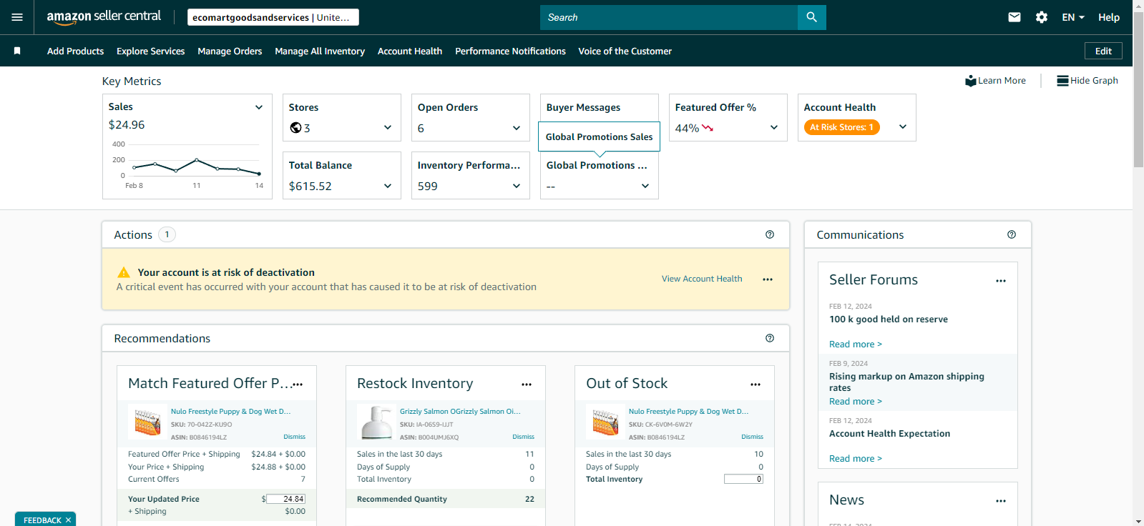Open help icon for Communications panel
This screenshot has height=526, width=1144.
coord(1012,234)
